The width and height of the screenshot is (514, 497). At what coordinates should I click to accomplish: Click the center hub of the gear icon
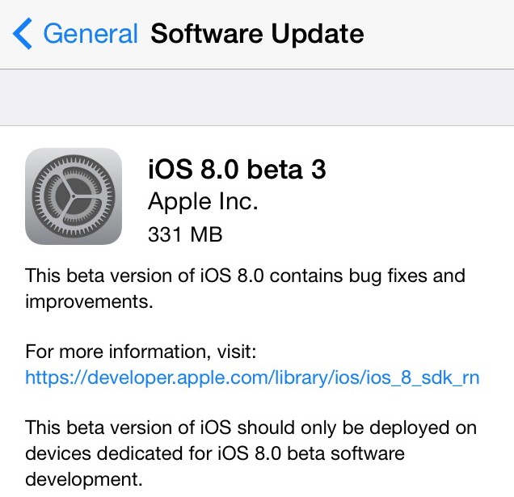point(74,196)
